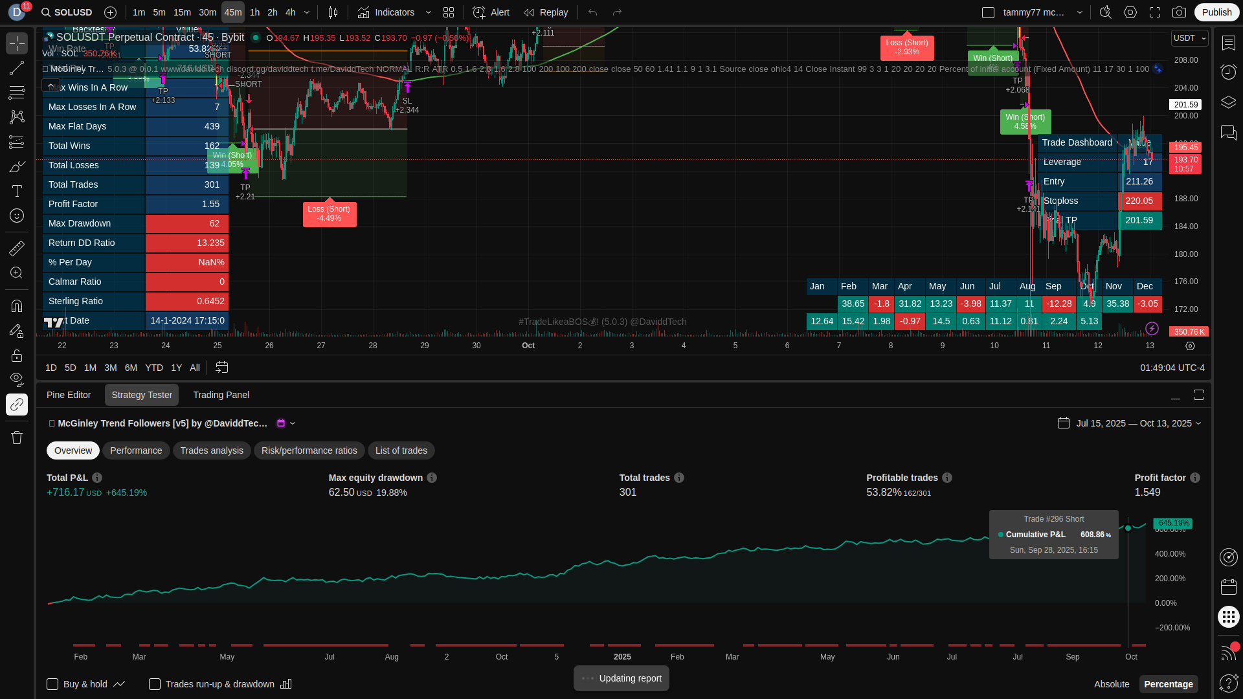Screen dimensions: 1243x699
Task: Select the text annotation tool
Action: pos(17,191)
